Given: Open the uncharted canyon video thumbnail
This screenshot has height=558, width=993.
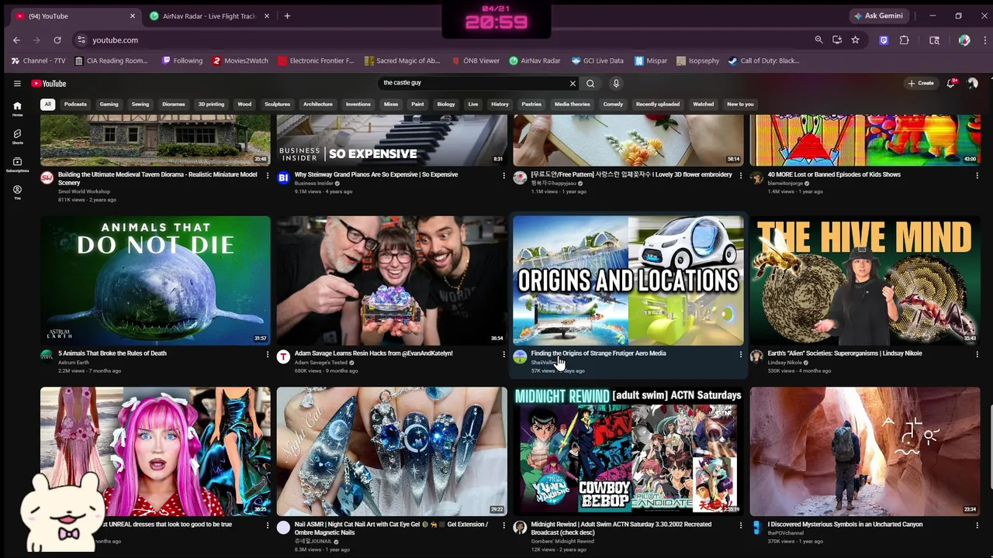Looking at the screenshot, I should (x=865, y=452).
